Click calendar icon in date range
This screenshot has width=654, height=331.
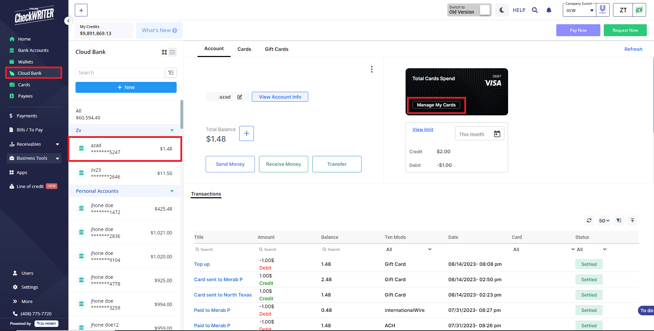pos(497,134)
